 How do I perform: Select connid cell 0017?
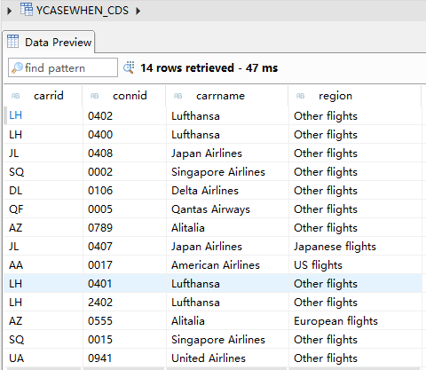point(124,265)
